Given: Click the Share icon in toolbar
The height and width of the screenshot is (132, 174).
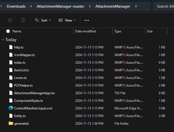Looking at the screenshot, I should pos(10,20).
